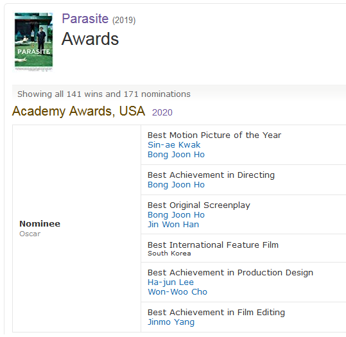This screenshot has width=346, height=337.
Task: Click the Best Achievement in Production Design text
Action: [230, 273]
